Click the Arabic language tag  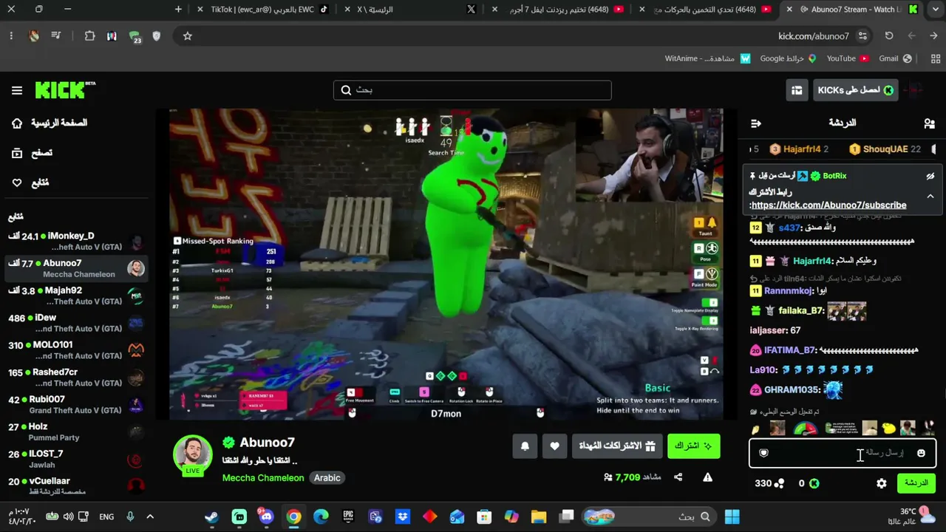coord(327,478)
